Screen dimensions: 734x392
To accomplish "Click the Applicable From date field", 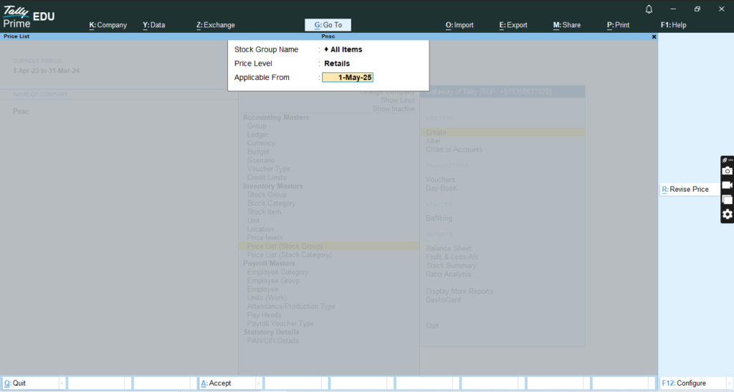I will [348, 77].
